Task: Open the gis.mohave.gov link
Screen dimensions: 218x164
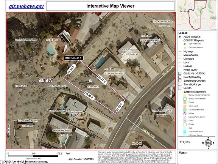Action: [x=26, y=6]
